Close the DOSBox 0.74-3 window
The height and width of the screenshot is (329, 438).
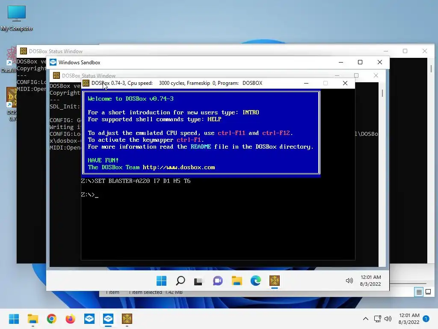tap(345, 83)
